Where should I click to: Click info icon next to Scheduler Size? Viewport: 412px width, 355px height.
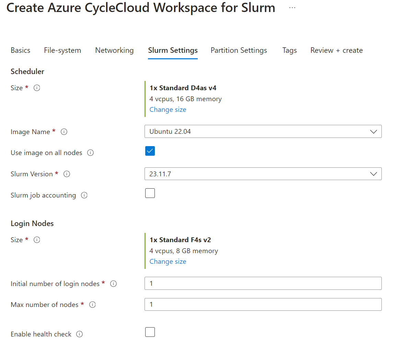(37, 88)
